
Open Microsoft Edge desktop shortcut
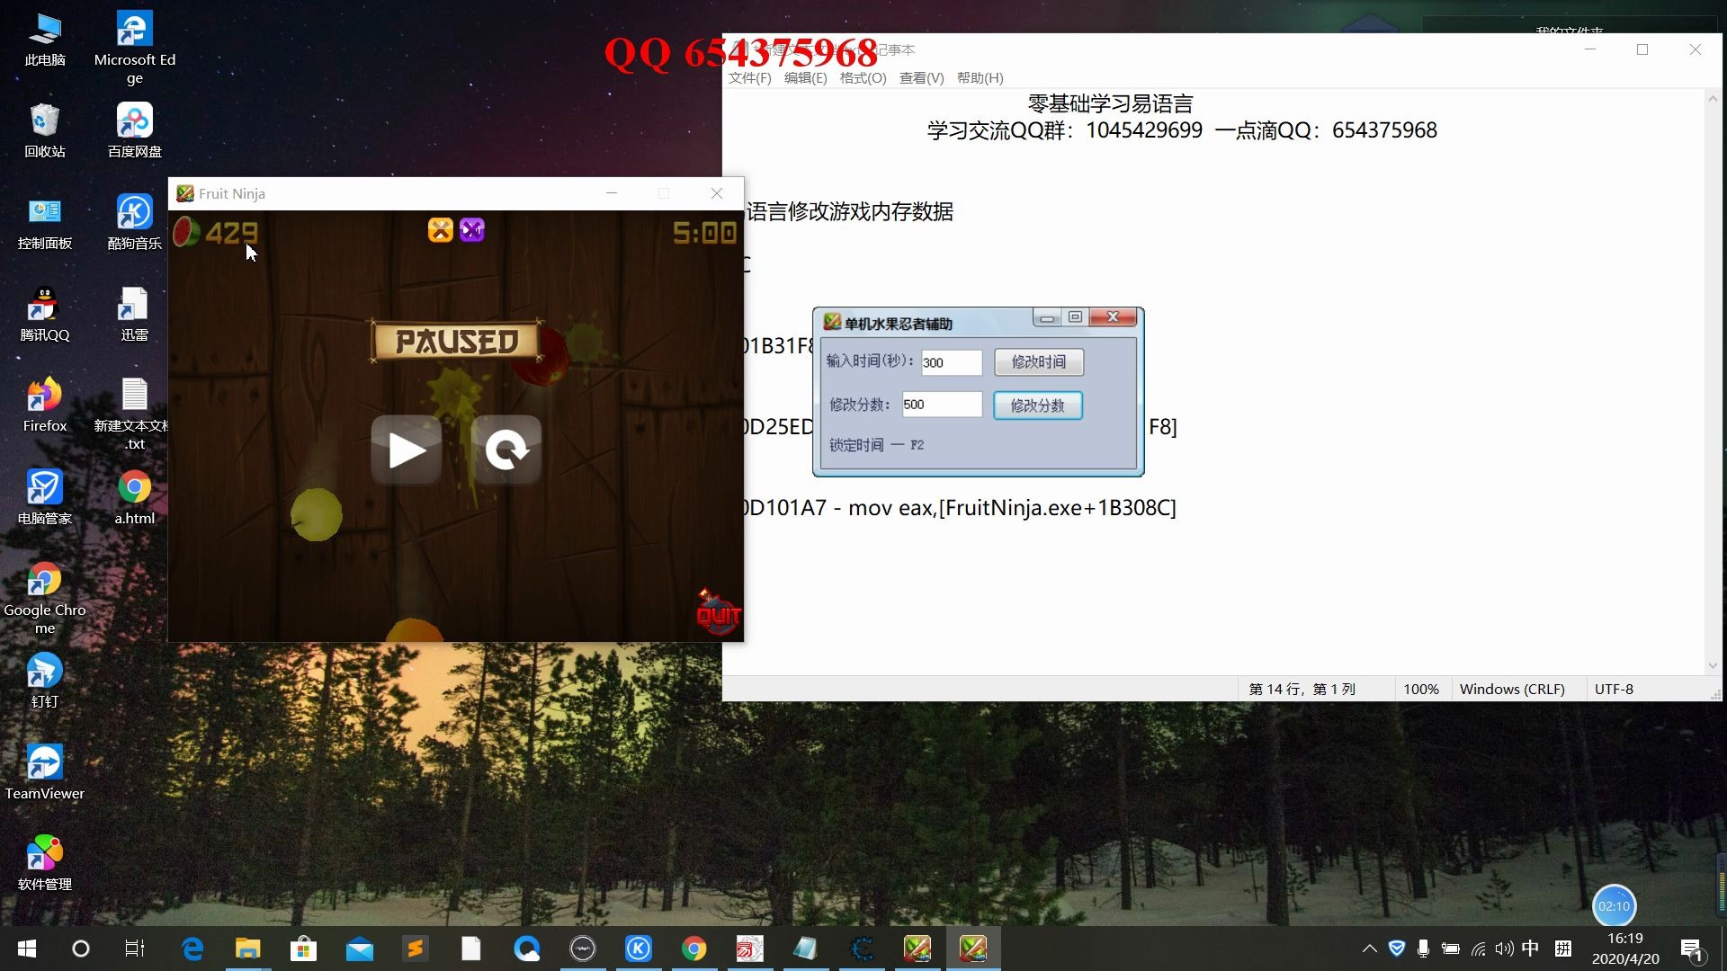tap(135, 48)
